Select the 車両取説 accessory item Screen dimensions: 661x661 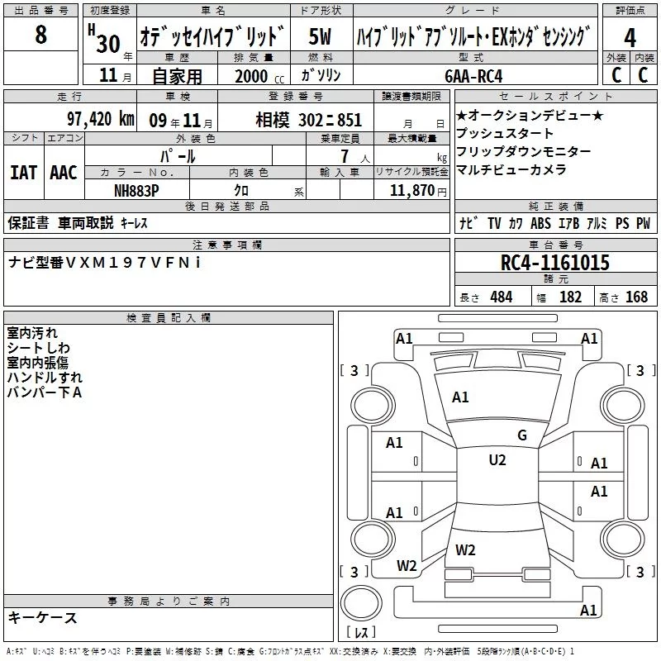[86, 222]
